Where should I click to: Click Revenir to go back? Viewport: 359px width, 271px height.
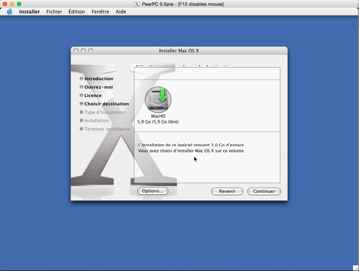coord(227,191)
